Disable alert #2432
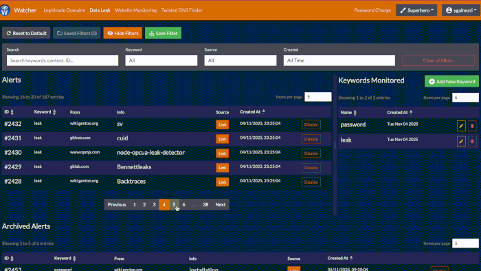The image size is (481, 271). pyautogui.click(x=311, y=124)
